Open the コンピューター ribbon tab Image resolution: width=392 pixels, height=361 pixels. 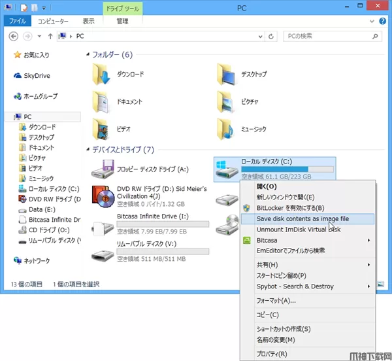click(x=53, y=22)
